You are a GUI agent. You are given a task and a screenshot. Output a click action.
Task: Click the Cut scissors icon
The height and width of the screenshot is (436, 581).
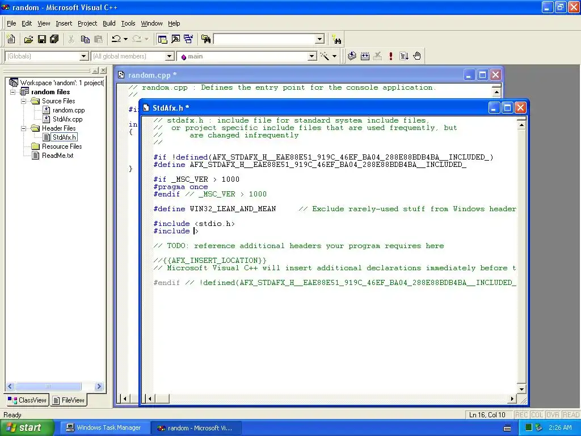pos(71,39)
